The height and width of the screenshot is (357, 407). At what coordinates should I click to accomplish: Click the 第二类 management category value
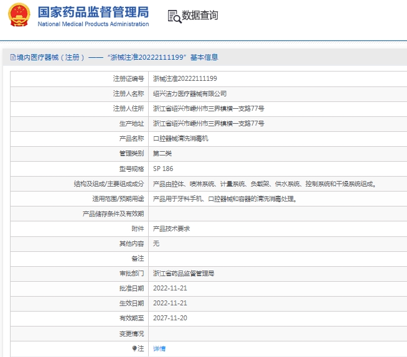click(x=162, y=154)
